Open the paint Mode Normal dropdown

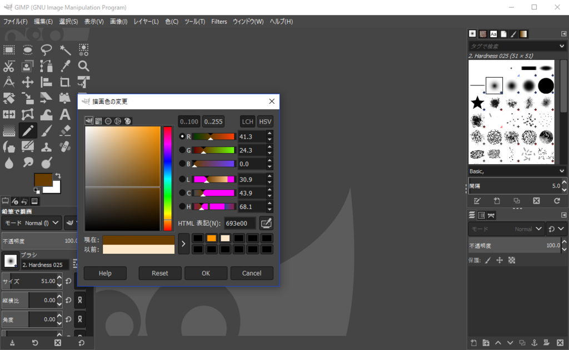tap(31, 223)
